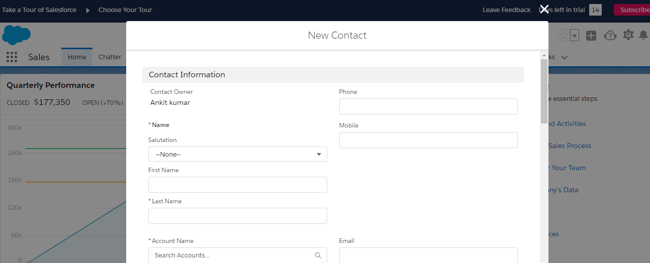Open the Salutation dropdown

click(x=238, y=154)
